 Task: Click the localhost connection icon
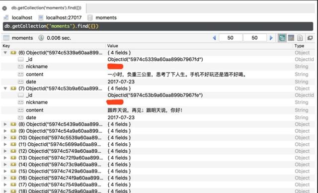tap(6, 17)
